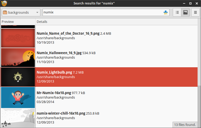
Task: Click the Numix Lightbulb preview image
Action: [x=18, y=77]
